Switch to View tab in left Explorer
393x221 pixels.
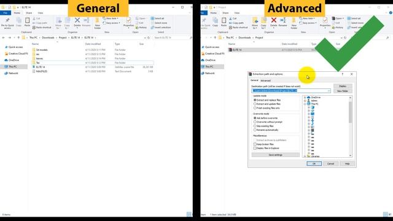pos(41,13)
